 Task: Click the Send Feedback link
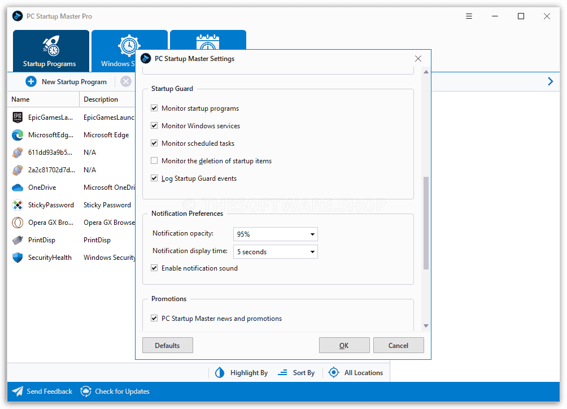42,391
